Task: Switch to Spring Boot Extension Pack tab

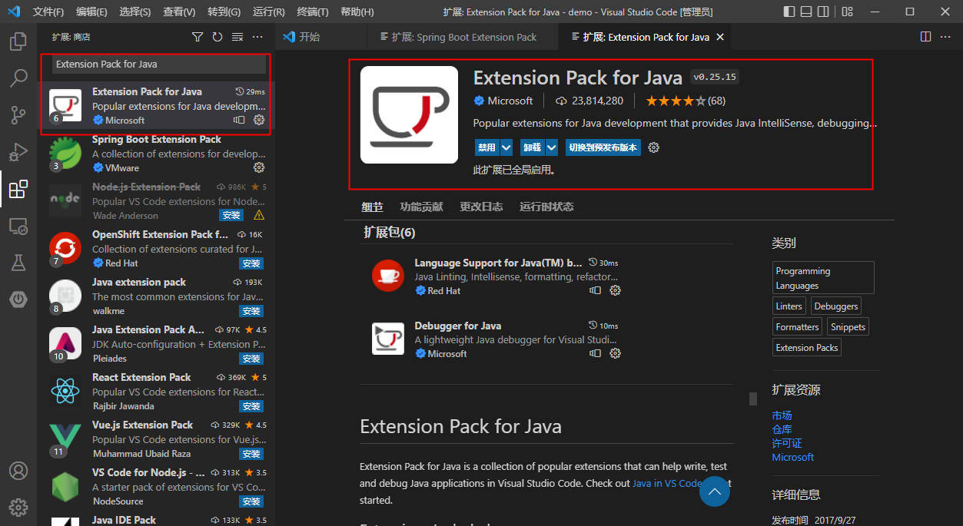Action: click(464, 37)
